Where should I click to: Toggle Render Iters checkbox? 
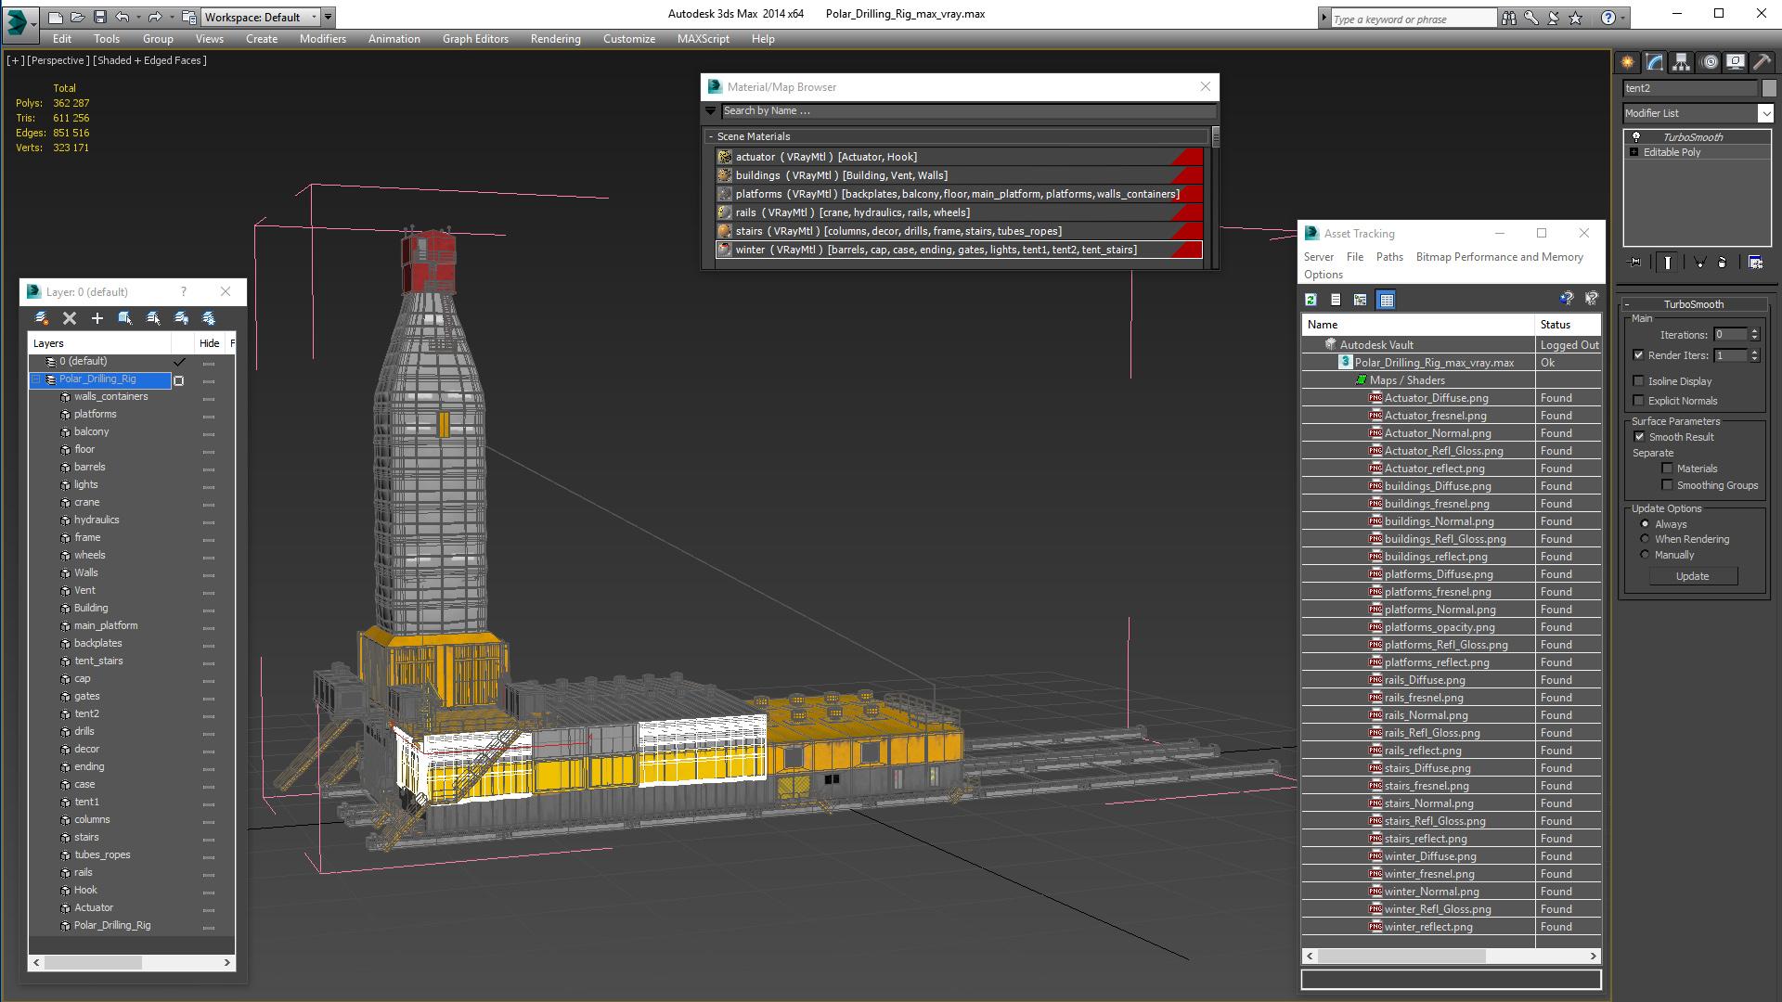[x=1639, y=355]
